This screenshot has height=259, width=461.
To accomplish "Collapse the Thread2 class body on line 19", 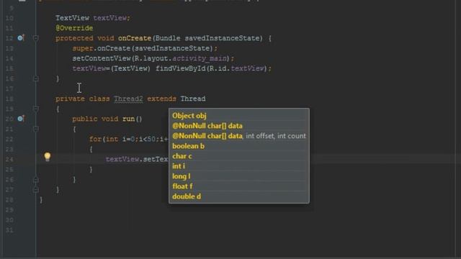I will pyautogui.click(x=36, y=109).
